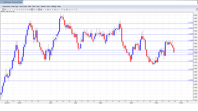This screenshot has height=111, width=198.
Task: Click the decrease font size icon
Action: (x=74, y=9)
